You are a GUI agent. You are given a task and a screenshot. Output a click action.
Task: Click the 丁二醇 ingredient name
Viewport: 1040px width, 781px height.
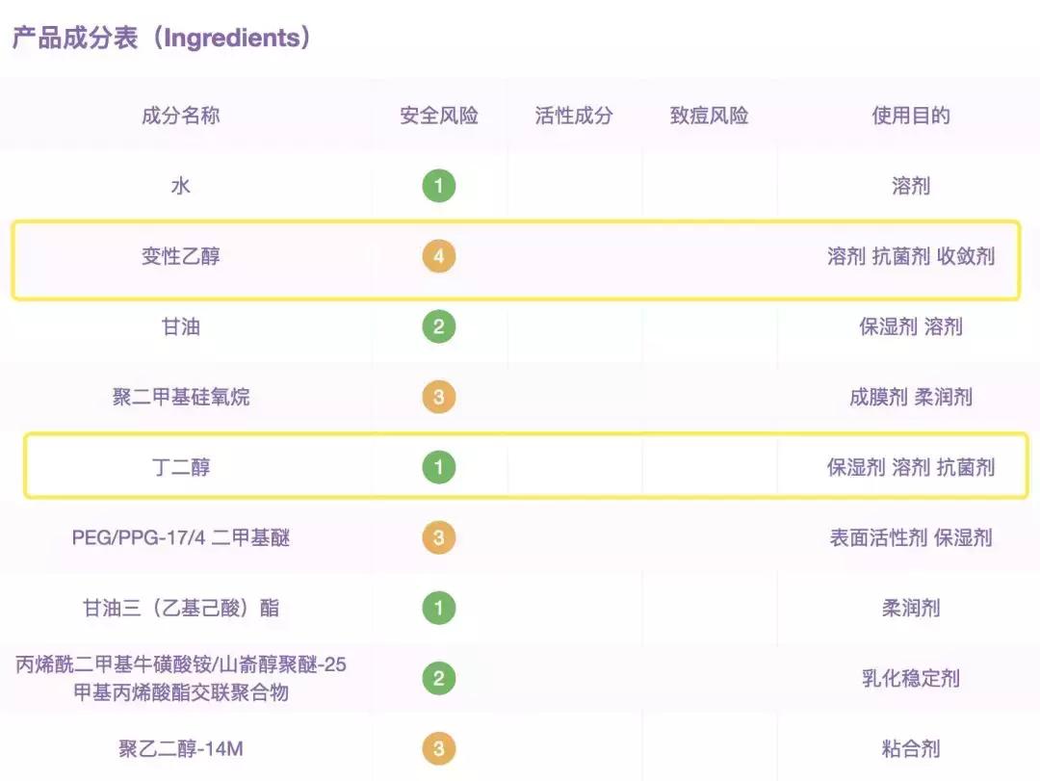pos(181,467)
